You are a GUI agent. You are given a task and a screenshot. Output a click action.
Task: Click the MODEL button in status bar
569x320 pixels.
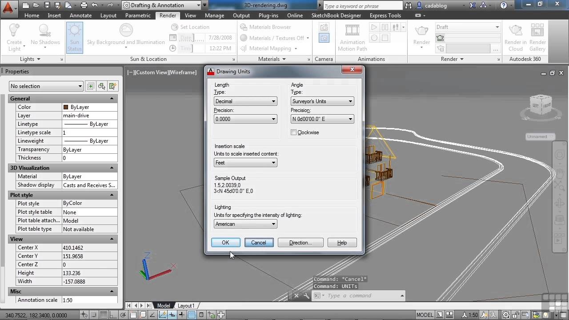click(x=425, y=315)
